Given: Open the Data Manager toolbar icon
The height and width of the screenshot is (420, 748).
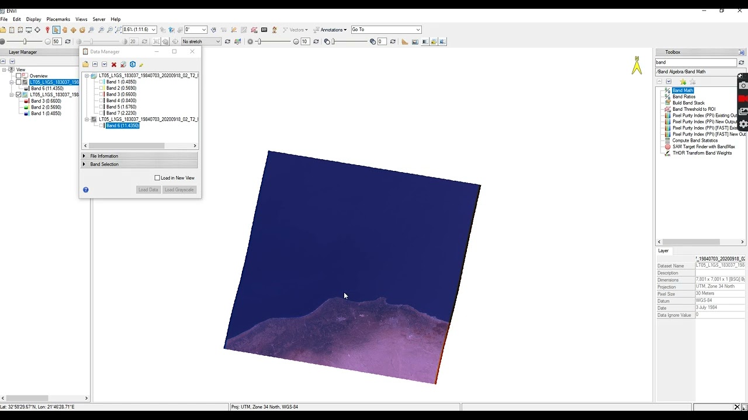Looking at the screenshot, I should (x=11, y=30).
